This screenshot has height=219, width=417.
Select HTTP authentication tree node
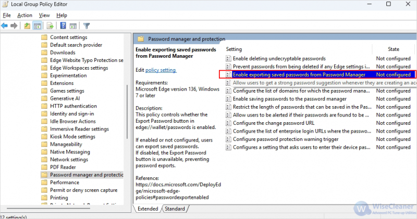click(73, 106)
